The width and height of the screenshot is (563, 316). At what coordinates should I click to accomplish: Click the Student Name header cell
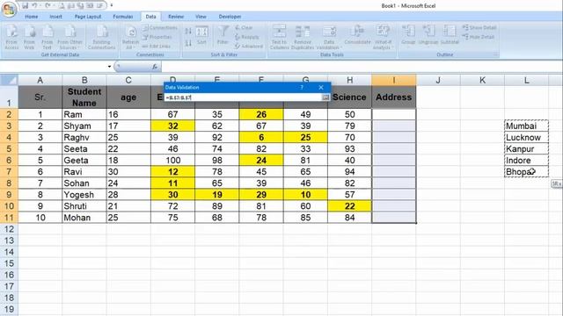point(84,97)
